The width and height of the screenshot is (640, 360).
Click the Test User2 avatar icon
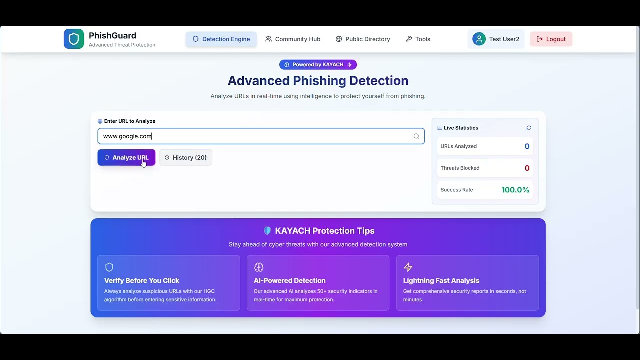pyautogui.click(x=479, y=39)
